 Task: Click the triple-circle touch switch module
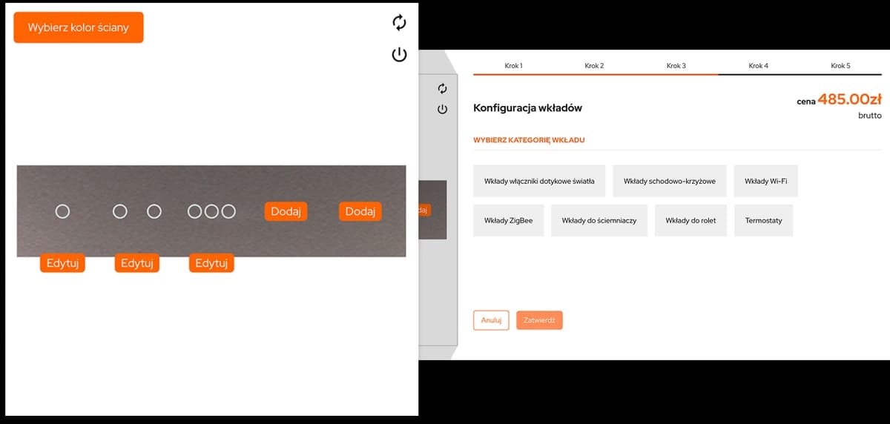[211, 212]
